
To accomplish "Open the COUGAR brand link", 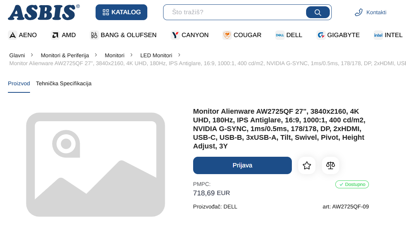I will coord(247,35).
